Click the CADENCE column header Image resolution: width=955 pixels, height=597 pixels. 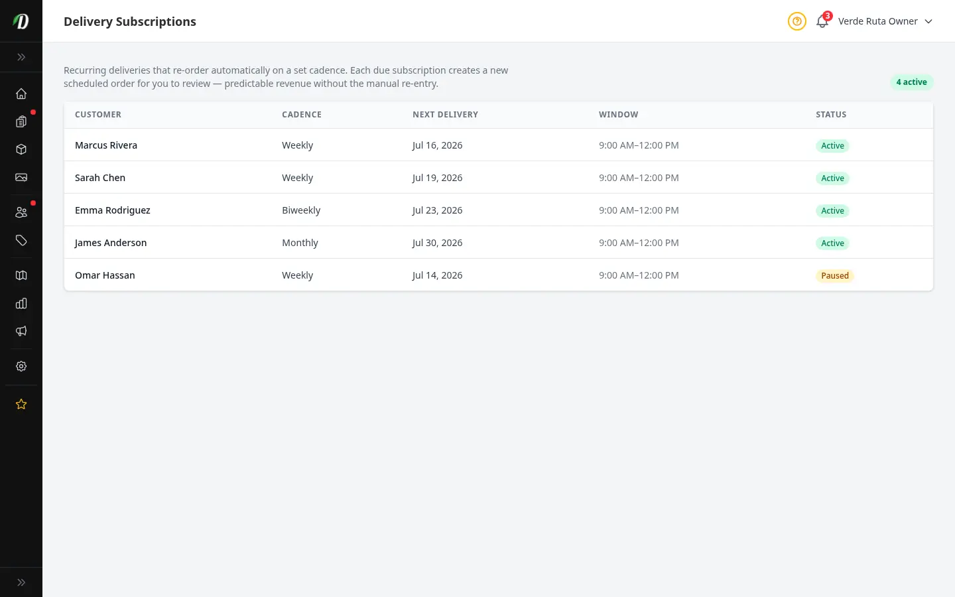click(x=302, y=115)
